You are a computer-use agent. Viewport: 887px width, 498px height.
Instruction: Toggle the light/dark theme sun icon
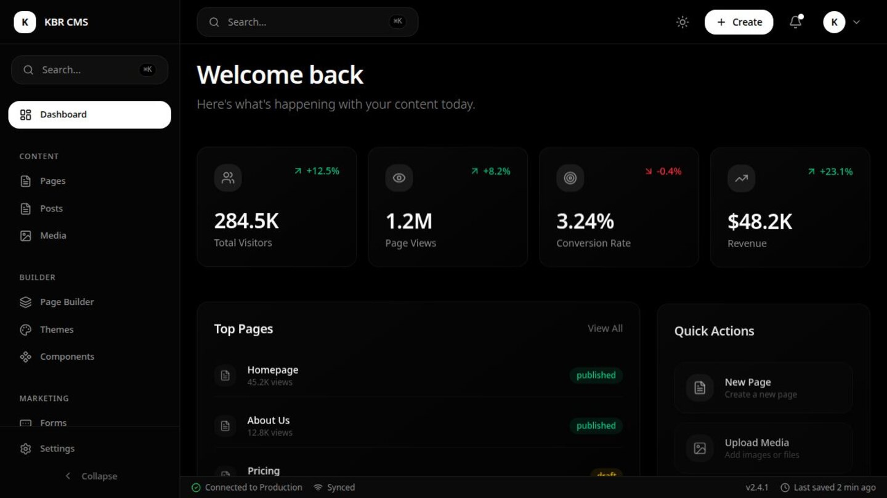tap(682, 22)
